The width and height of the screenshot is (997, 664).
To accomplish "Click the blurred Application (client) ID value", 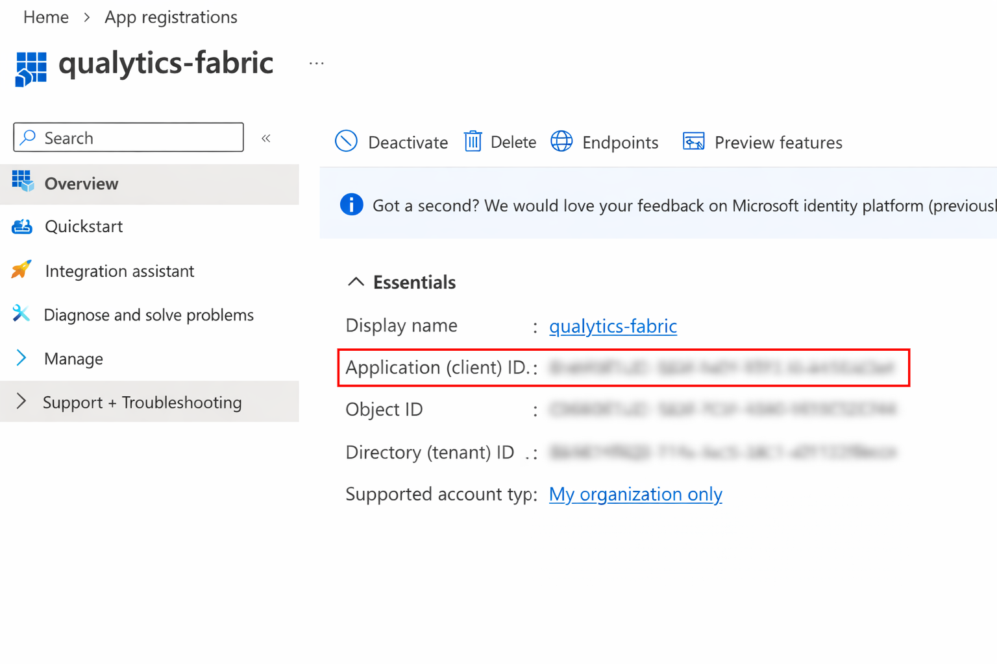I will pos(721,368).
